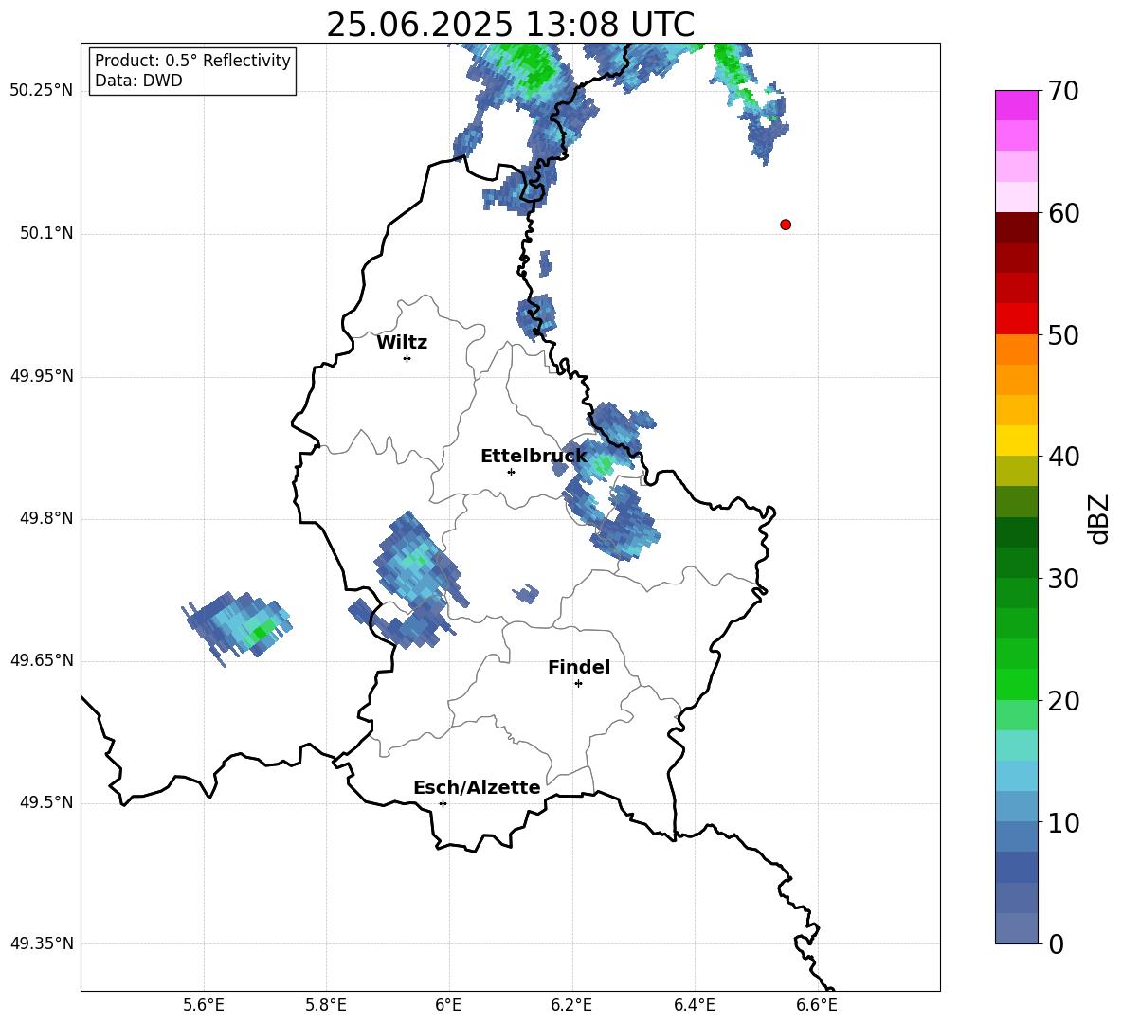Viewport: 1122px width, 1024px height.
Task: Click latitude label 50.1°N
Action: 45,233
